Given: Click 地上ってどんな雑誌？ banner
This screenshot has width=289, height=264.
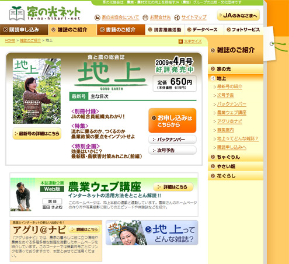Looking at the screenshot, I should pyautogui.click(x=152, y=232).
